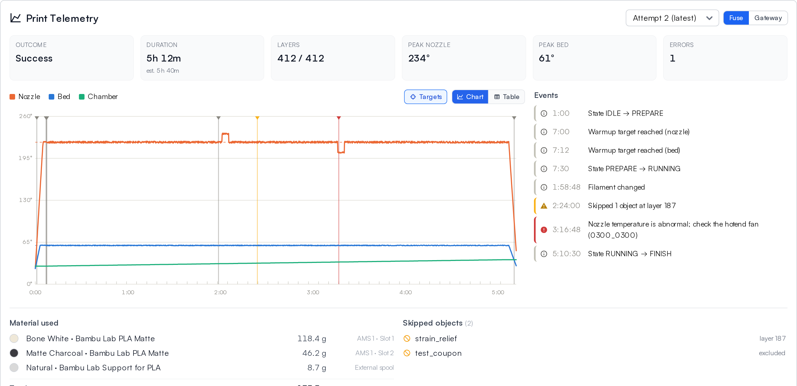797x386 pixels.
Task: Select the strain_relief skipped object
Action: pos(594,338)
